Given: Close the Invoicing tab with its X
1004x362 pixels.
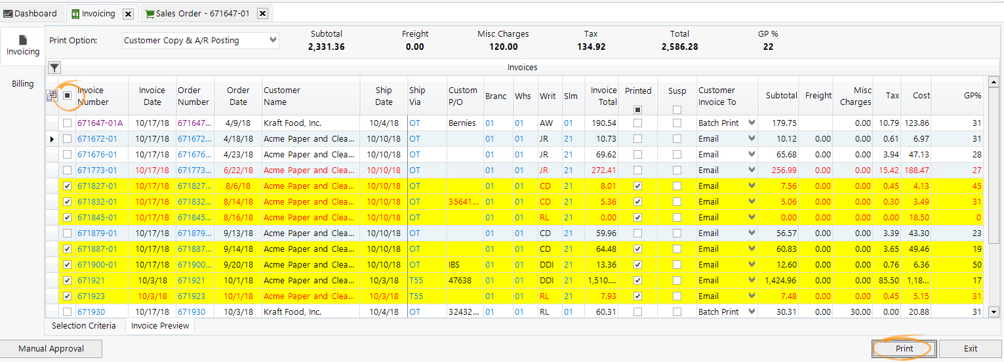Looking at the screenshot, I should (x=129, y=14).
